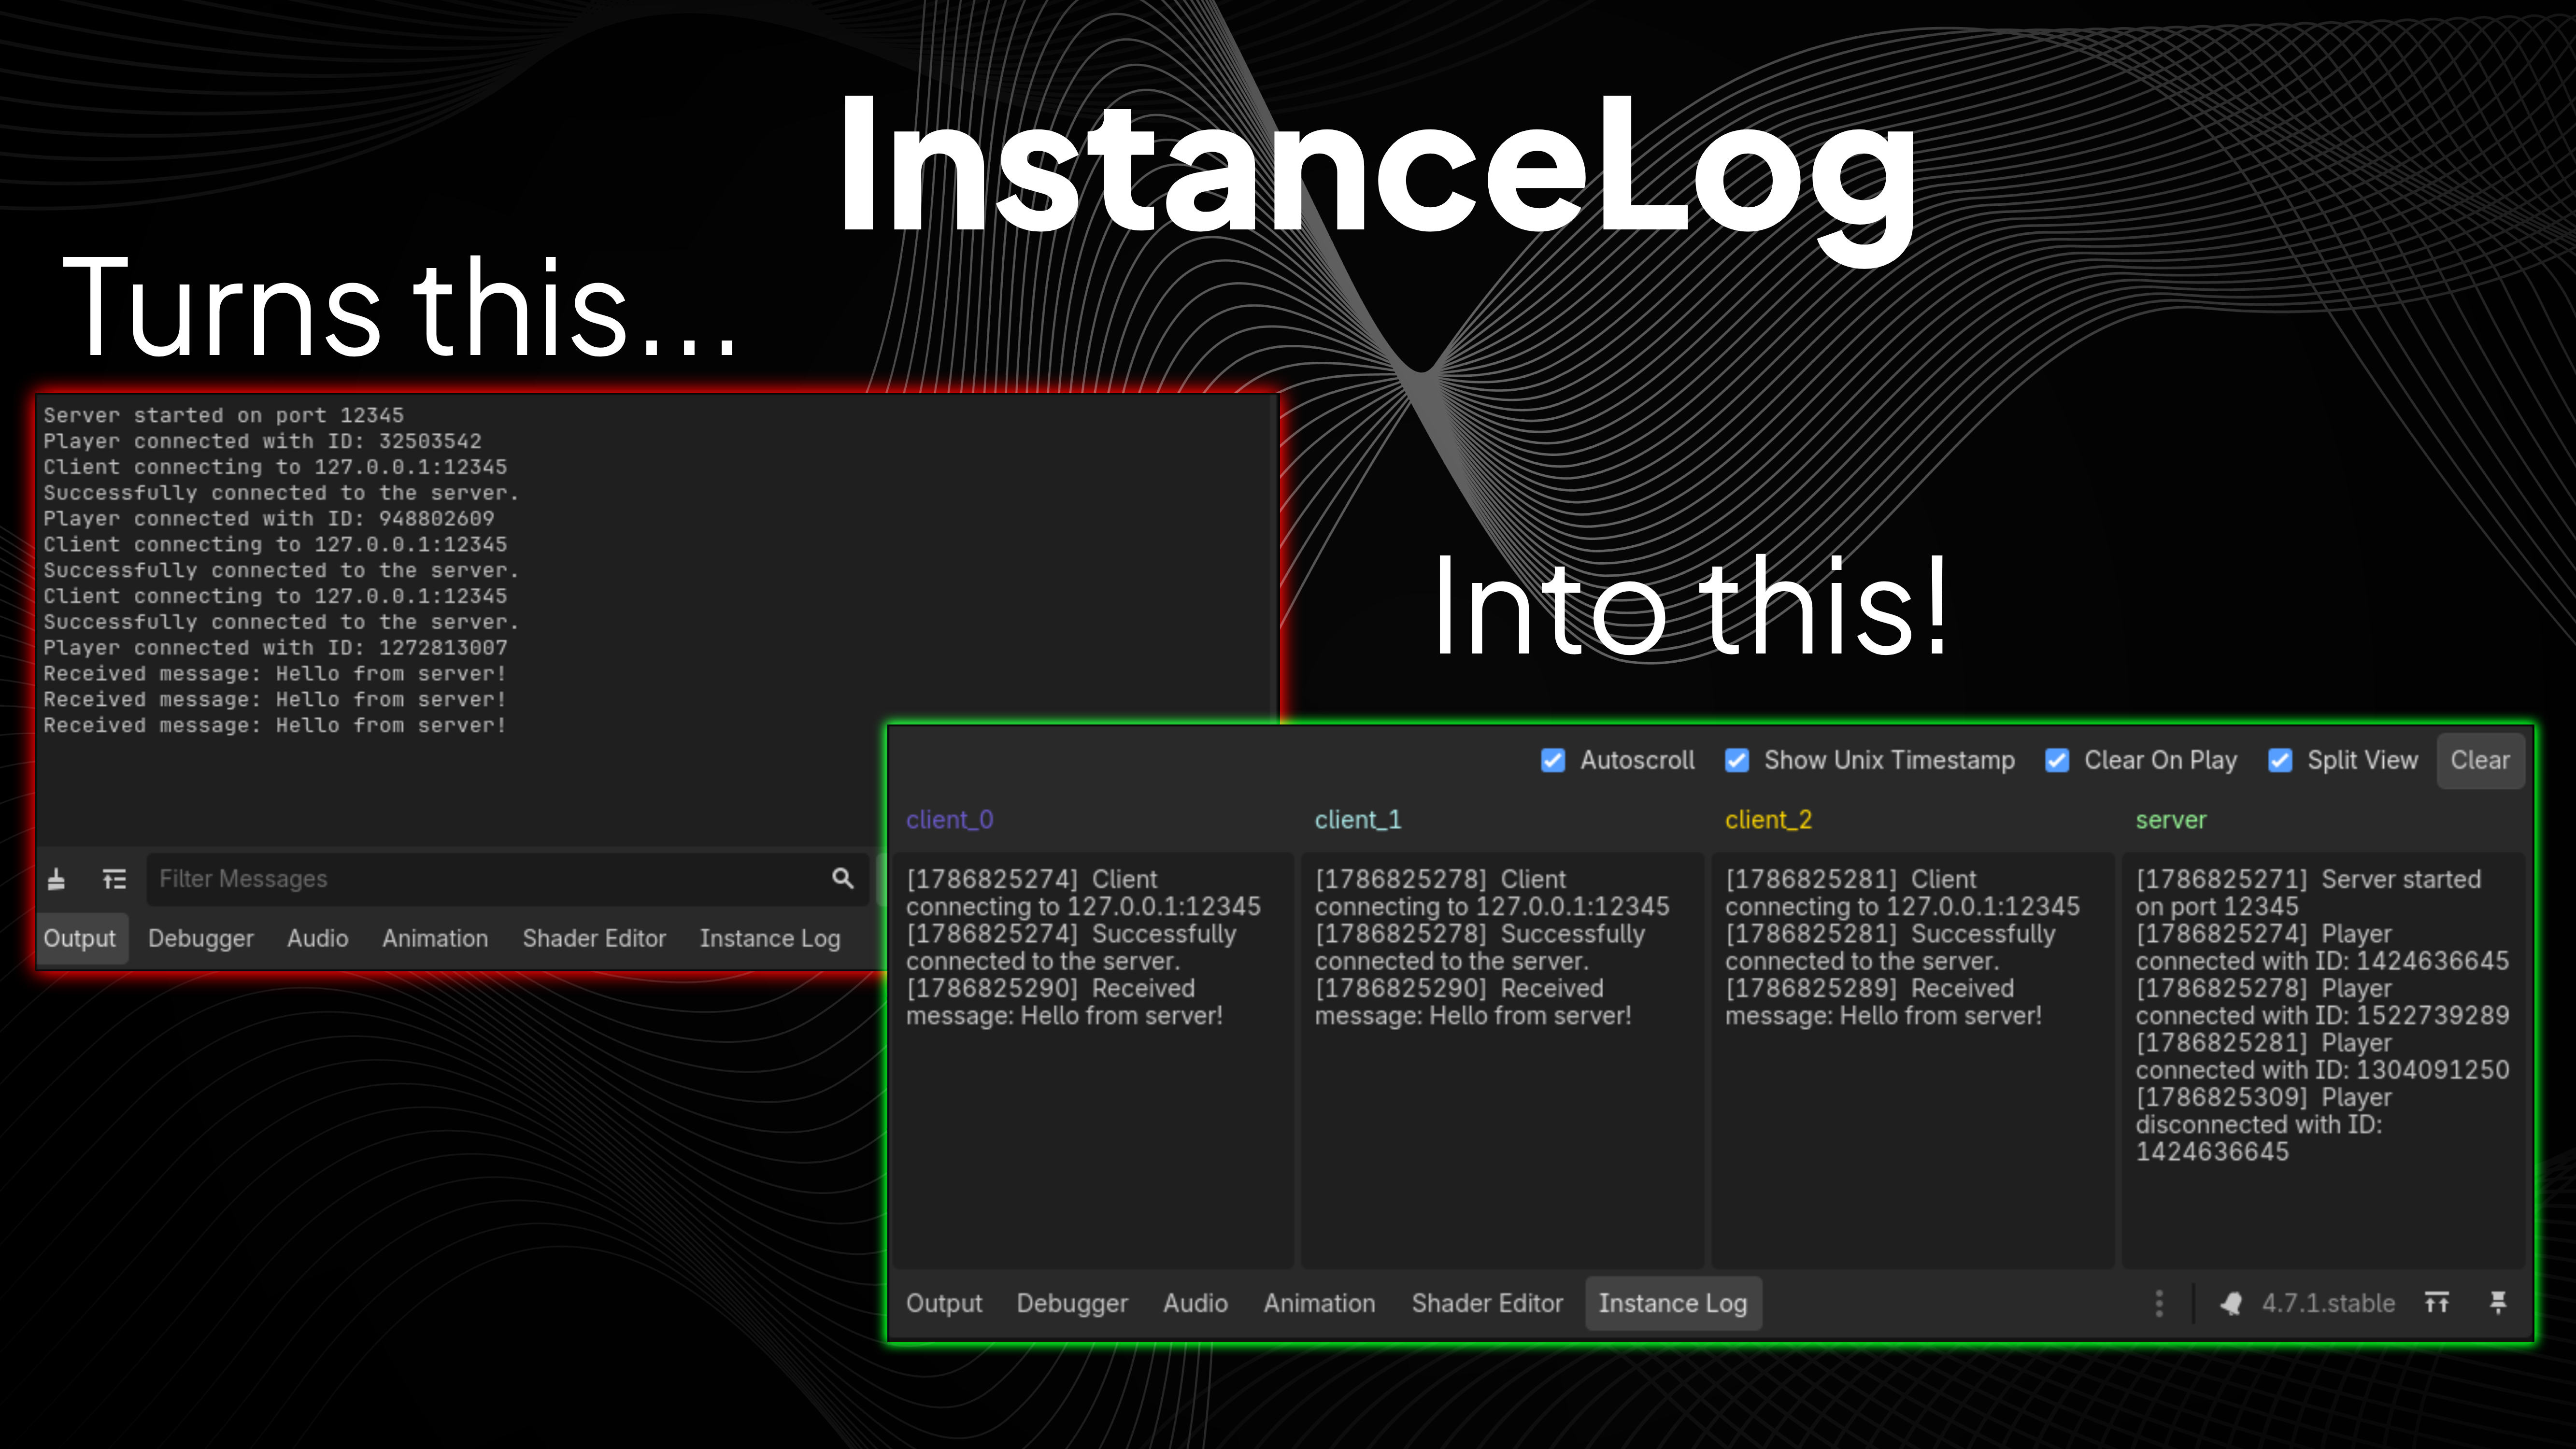
Task: Click "[1786825290] Received message" entry in client_0 column
Action: (1064, 1002)
